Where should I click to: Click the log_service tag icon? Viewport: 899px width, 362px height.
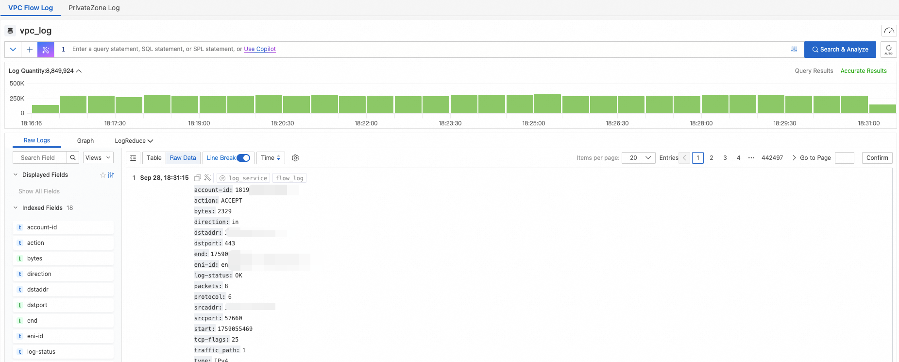pyautogui.click(x=222, y=178)
